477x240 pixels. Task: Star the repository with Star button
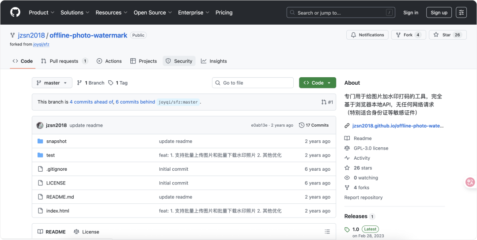(x=447, y=35)
